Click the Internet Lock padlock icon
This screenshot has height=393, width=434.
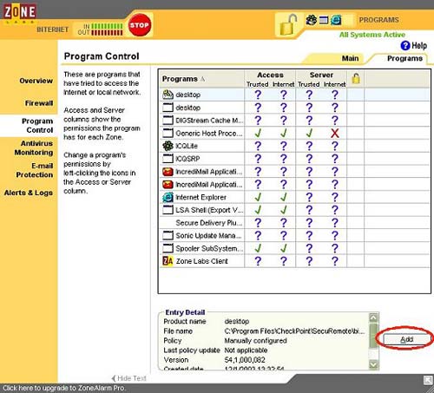click(x=289, y=25)
